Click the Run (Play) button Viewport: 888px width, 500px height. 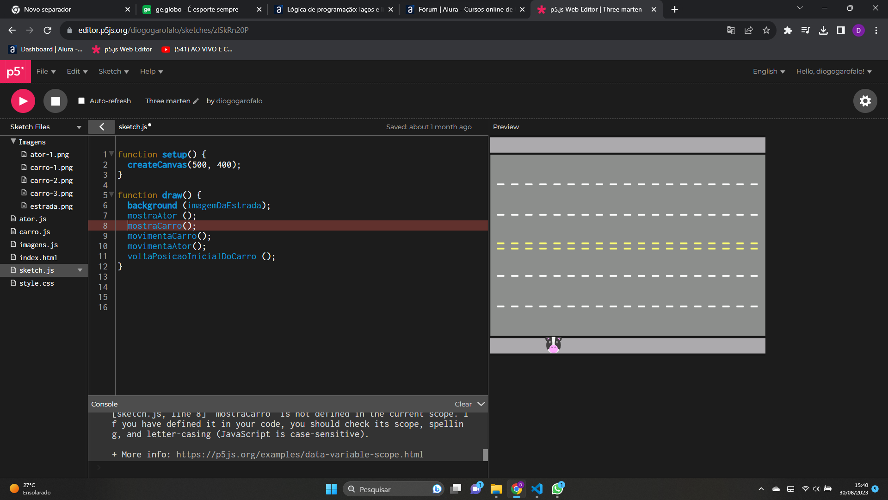[23, 101]
